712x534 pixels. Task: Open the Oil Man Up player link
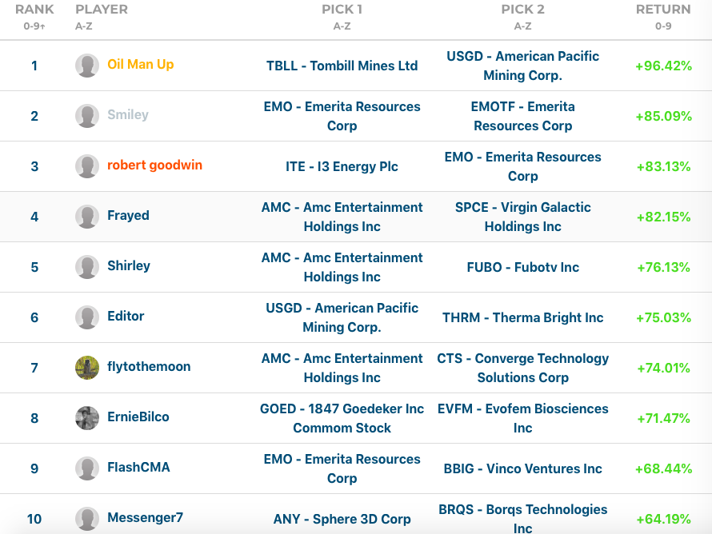(x=141, y=65)
